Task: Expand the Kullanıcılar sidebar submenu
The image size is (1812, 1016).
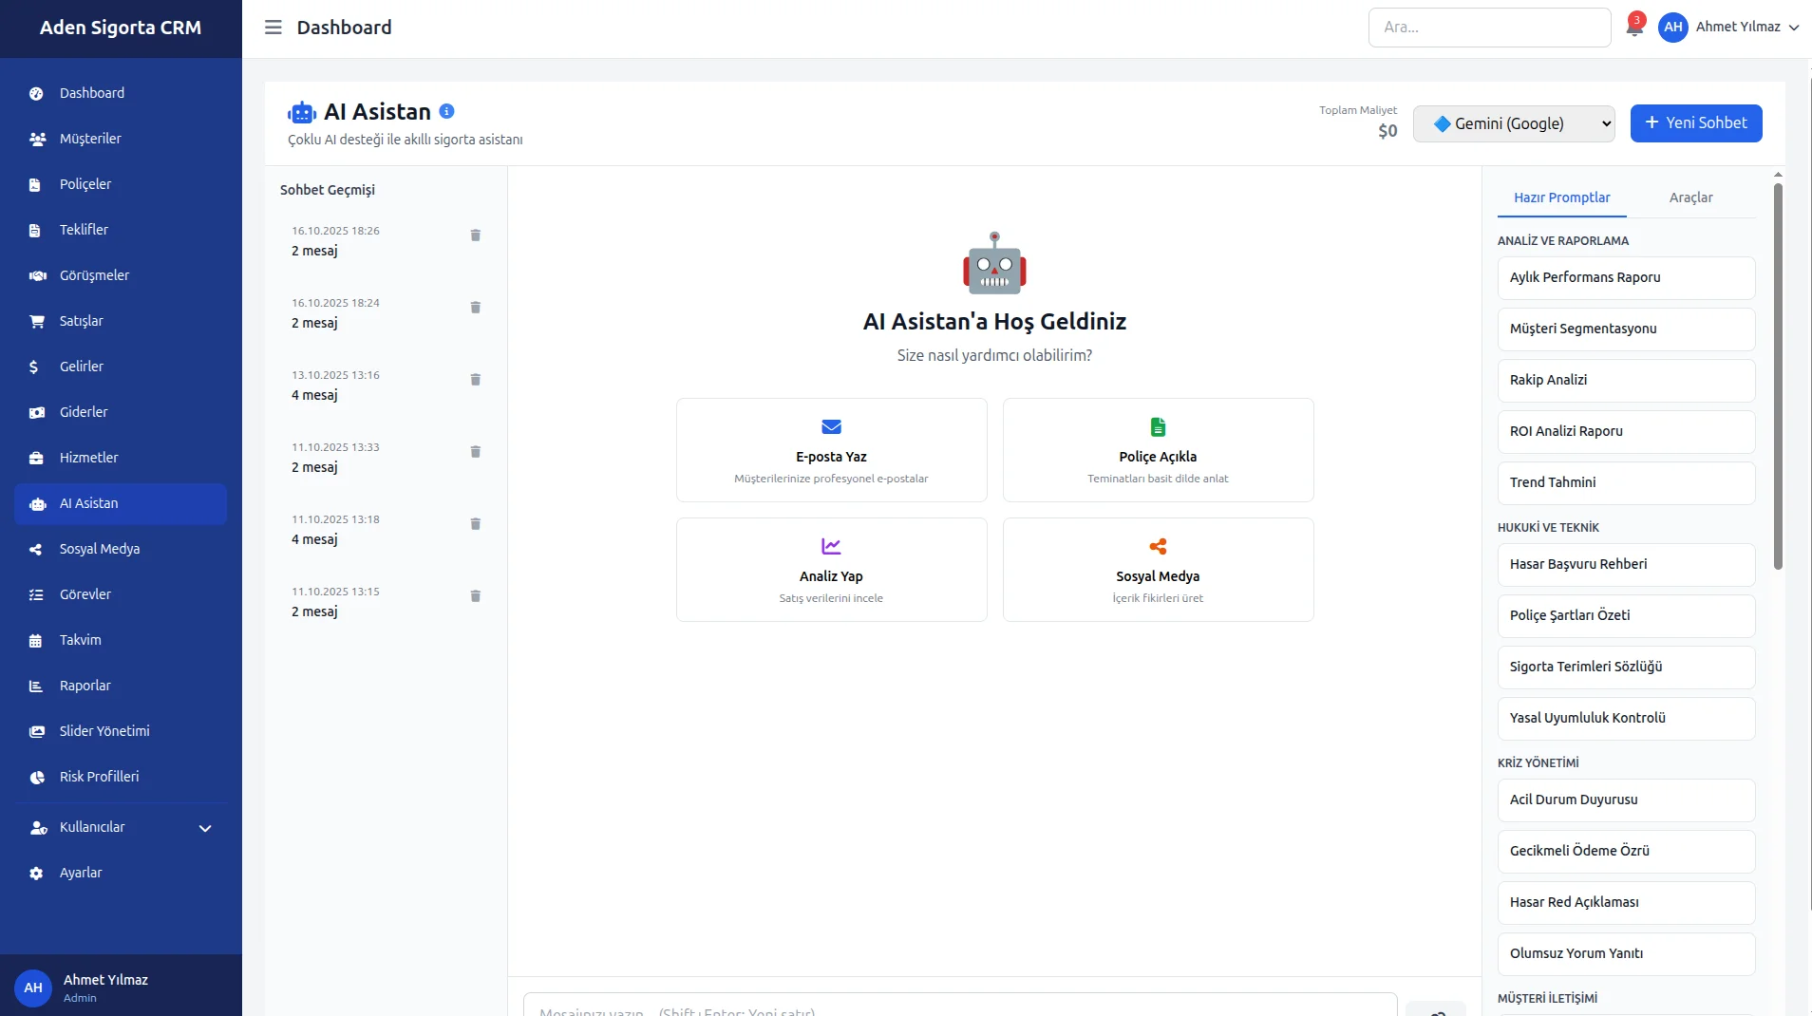Action: 121,827
